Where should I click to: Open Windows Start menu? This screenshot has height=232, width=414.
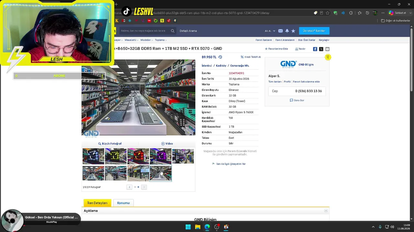(188, 227)
